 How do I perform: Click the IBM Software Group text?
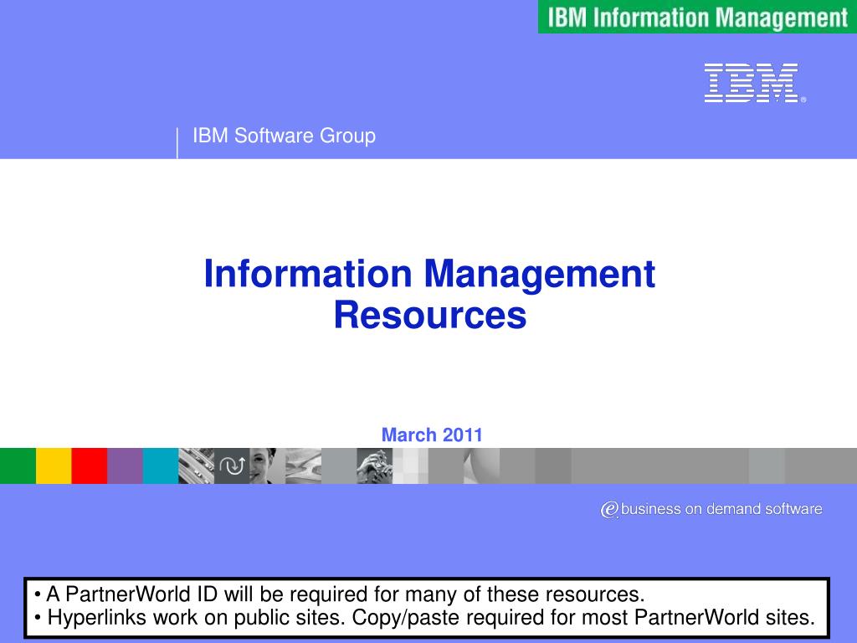click(285, 136)
